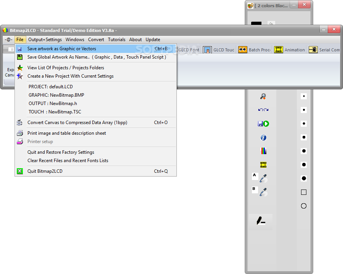Choose the seventh largest round brush size
The height and width of the screenshot is (274, 343).
pos(304,178)
